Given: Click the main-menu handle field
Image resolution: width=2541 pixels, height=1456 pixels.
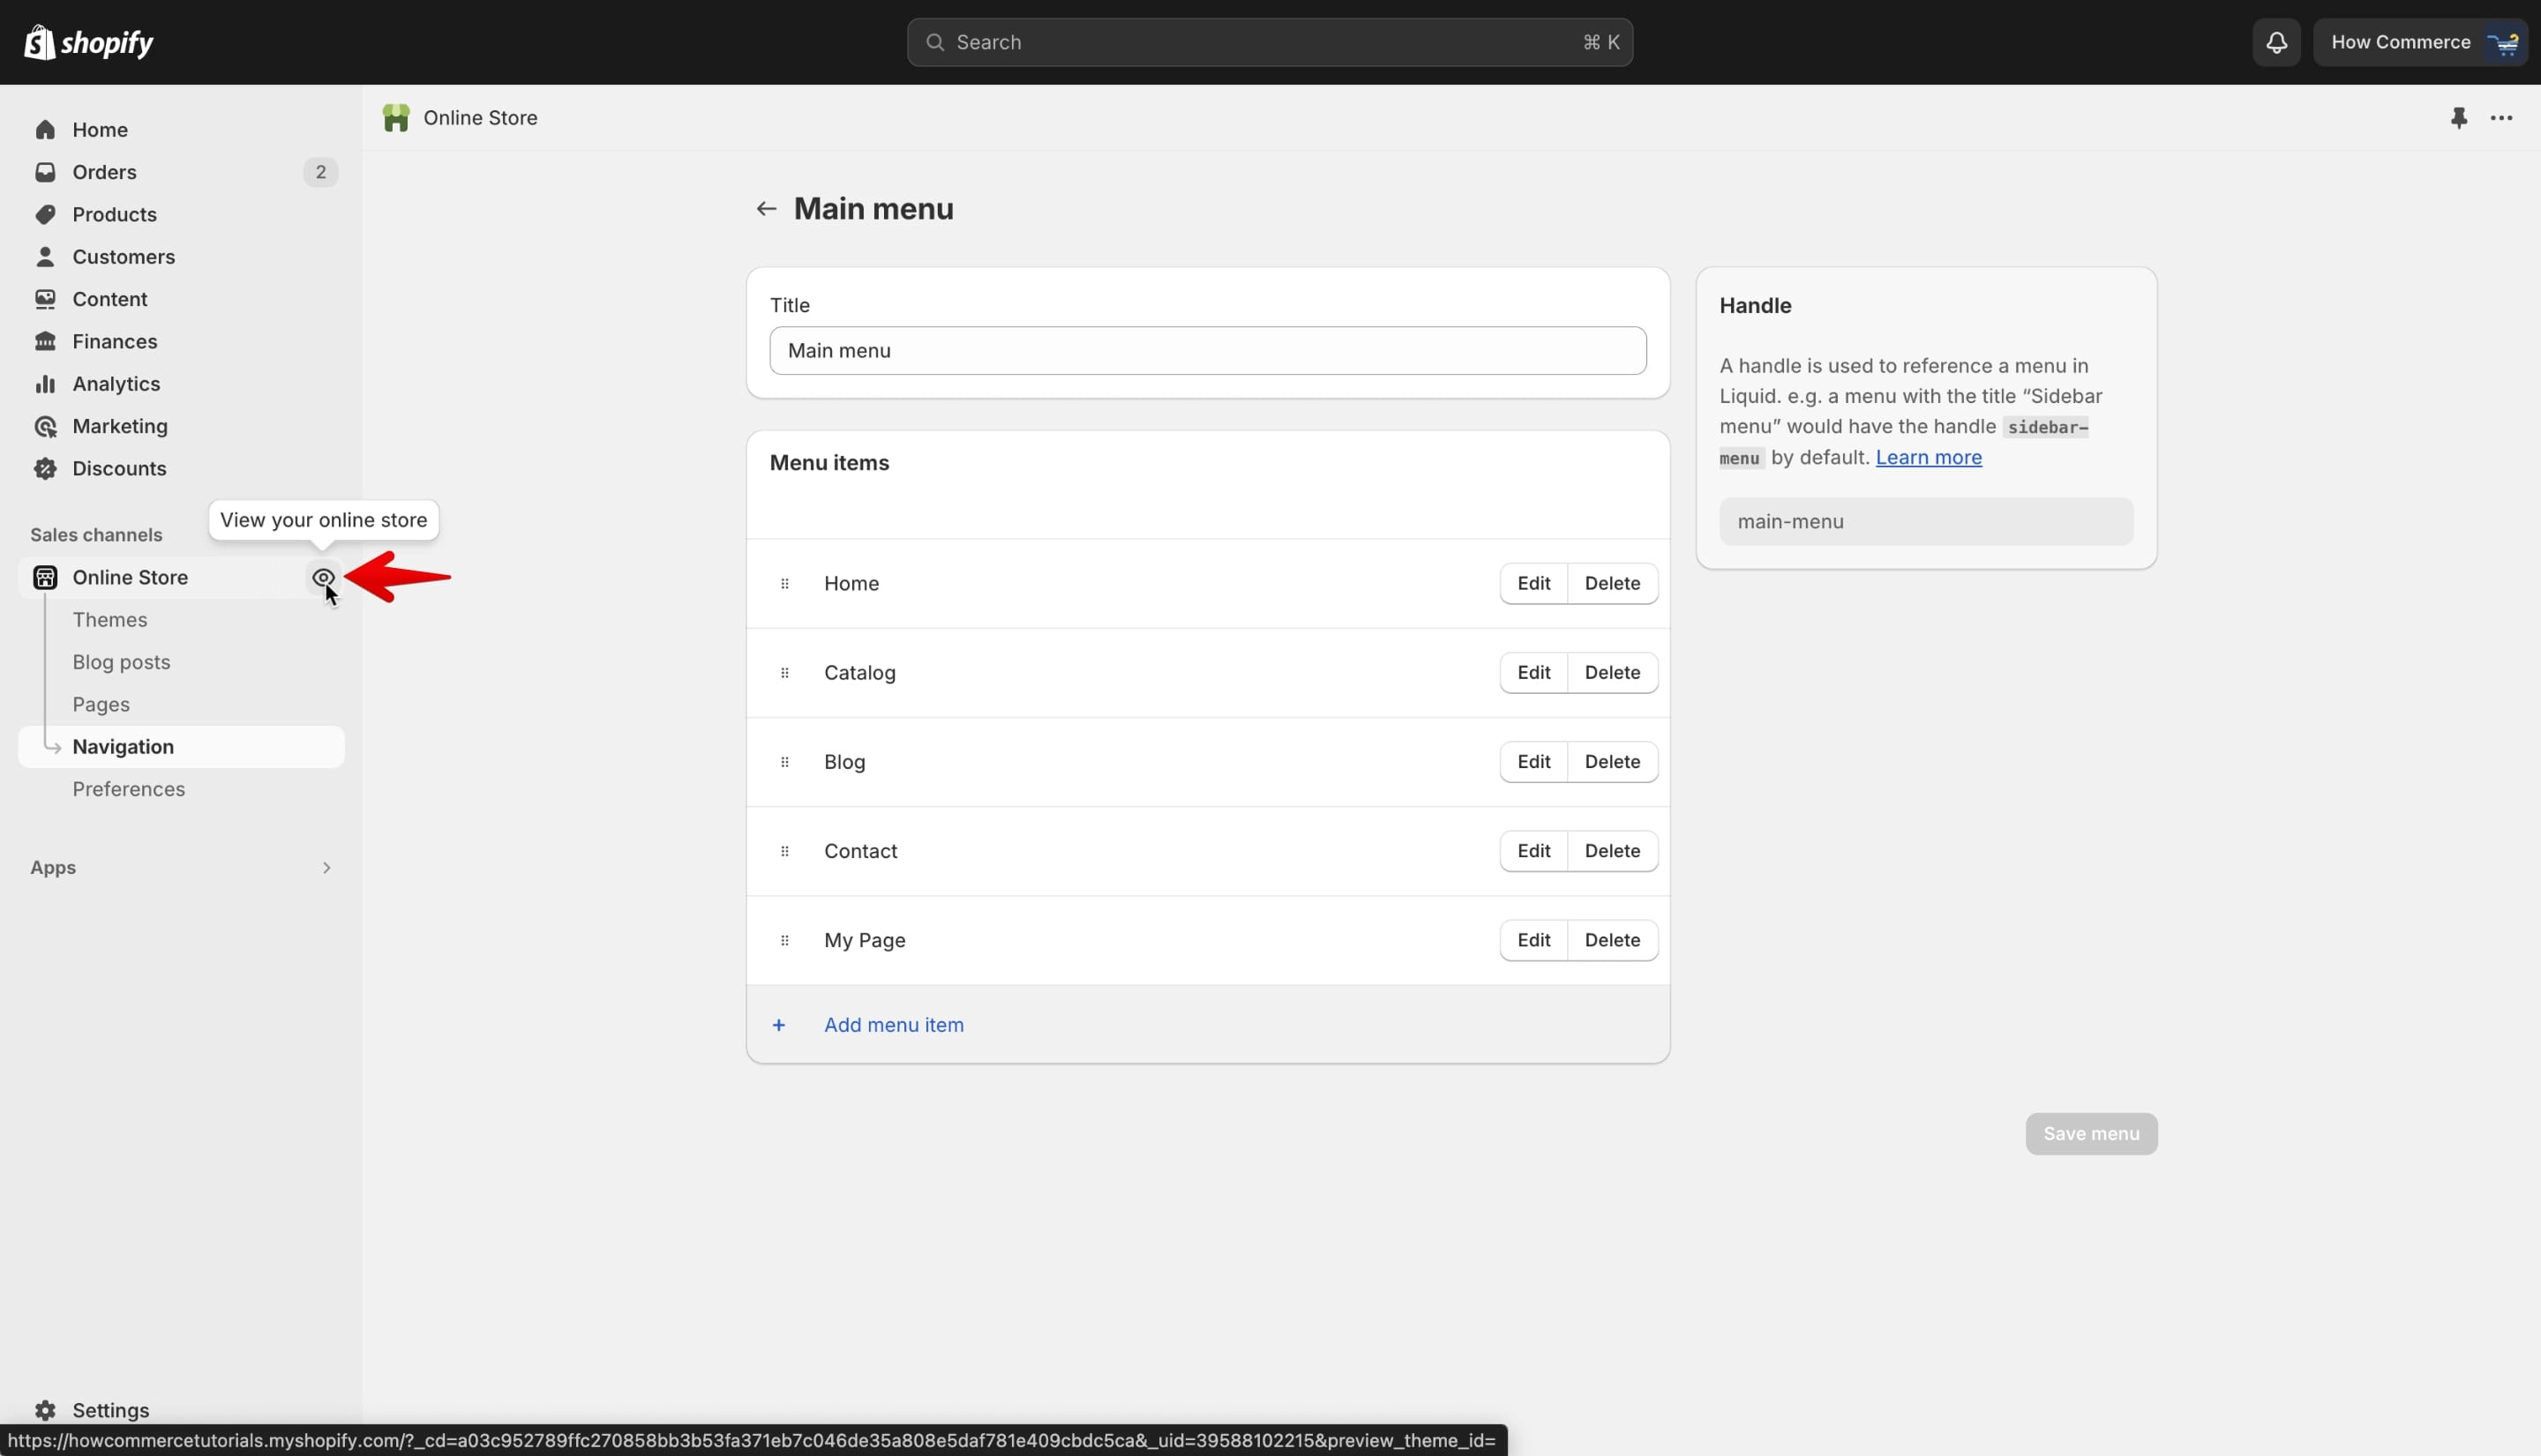Looking at the screenshot, I should tap(1926, 522).
